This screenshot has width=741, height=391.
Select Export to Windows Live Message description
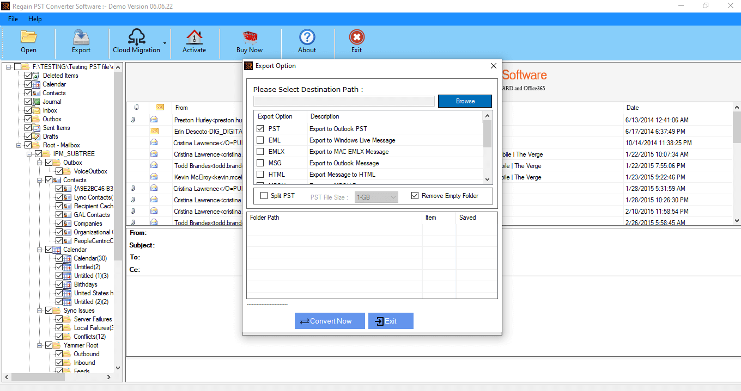(x=352, y=140)
